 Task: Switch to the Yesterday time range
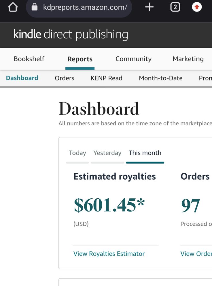(107, 153)
